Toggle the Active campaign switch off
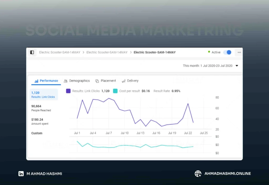The height and width of the screenshot is (185, 269). tap(227, 52)
